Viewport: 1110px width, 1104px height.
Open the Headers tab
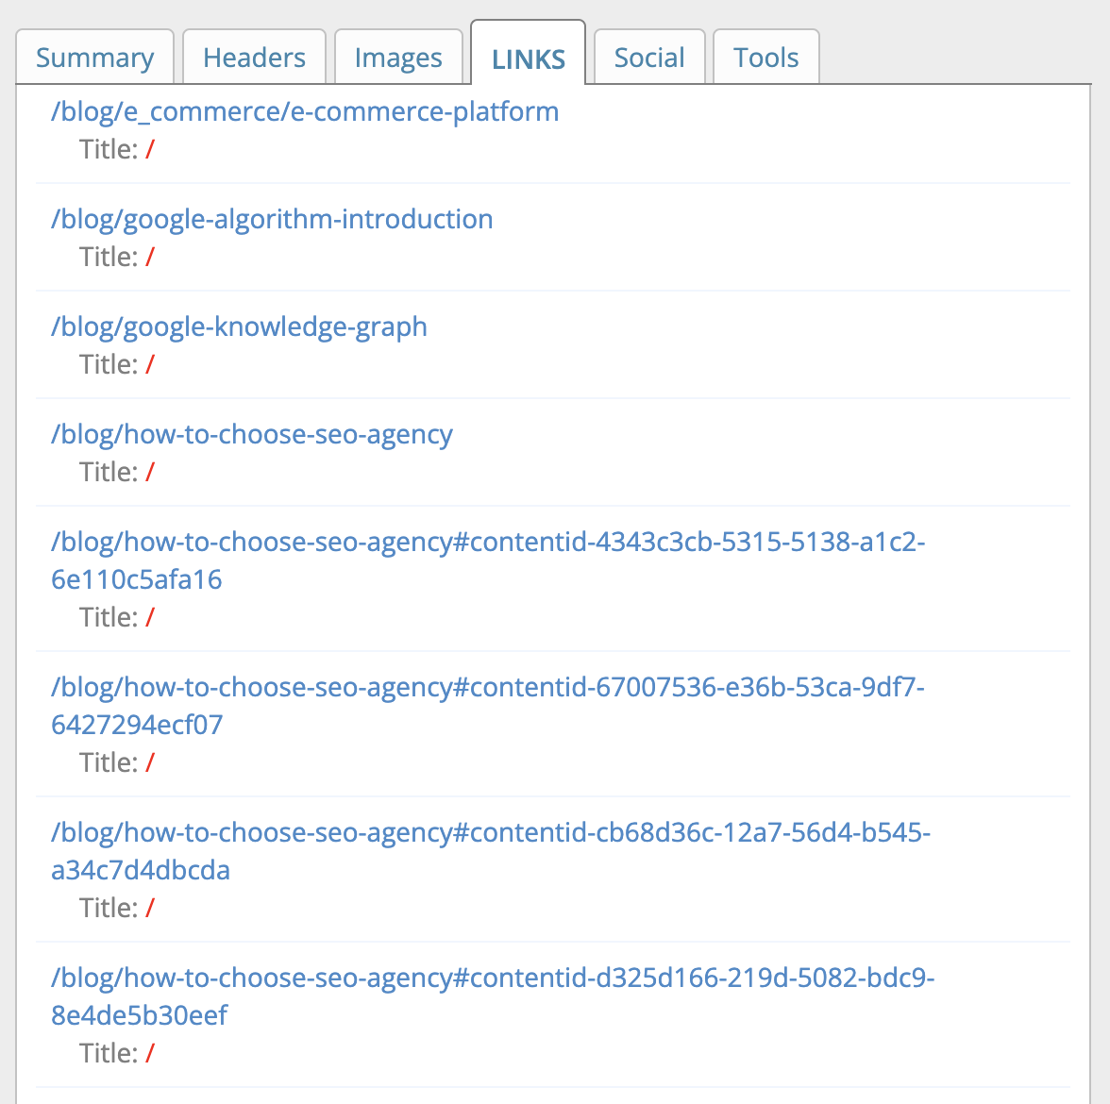pos(254,57)
